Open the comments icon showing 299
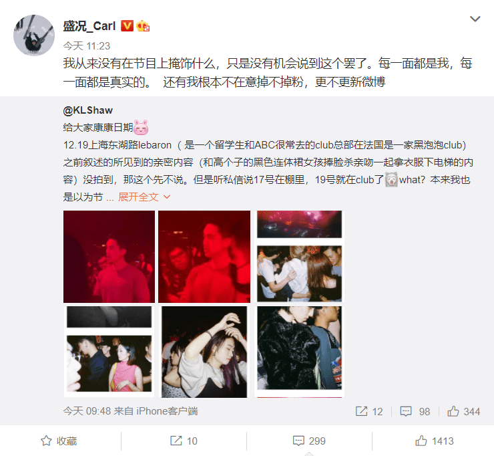 tap(298, 441)
